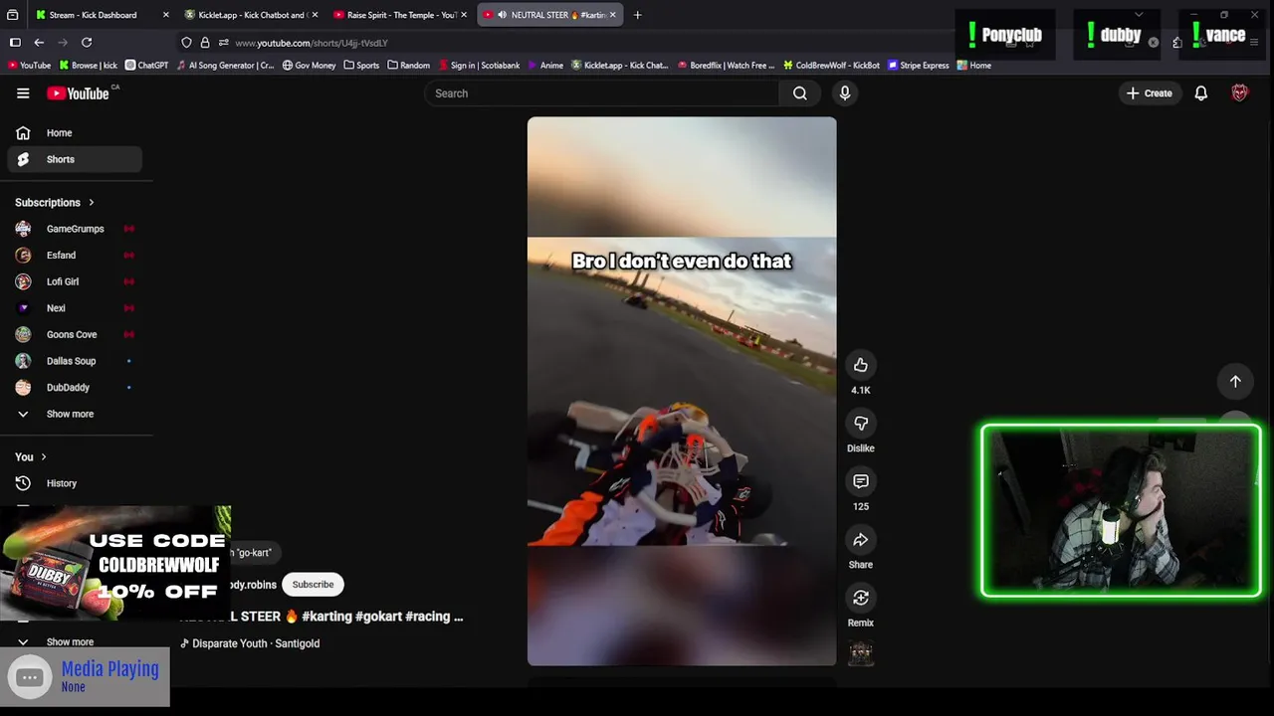This screenshot has height=716, width=1274.
Task: Open the tab list icon beside the first tab
Action: click(12, 15)
